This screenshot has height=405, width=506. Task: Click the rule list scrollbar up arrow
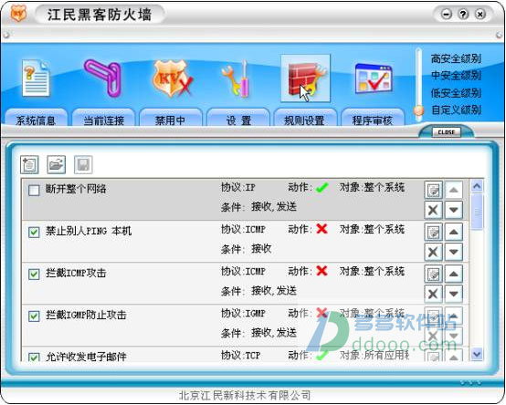[477, 186]
